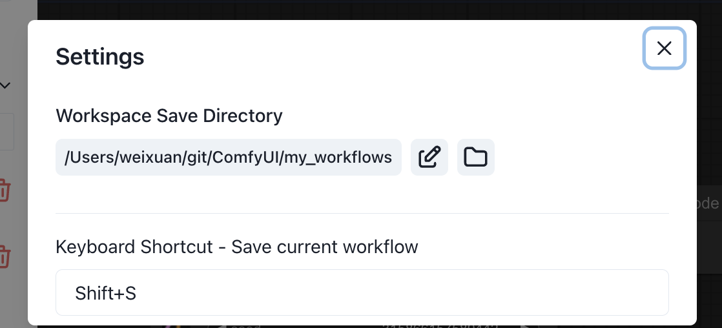Click the pencil icon to edit save directory
This screenshot has width=722, height=328.
click(x=429, y=157)
